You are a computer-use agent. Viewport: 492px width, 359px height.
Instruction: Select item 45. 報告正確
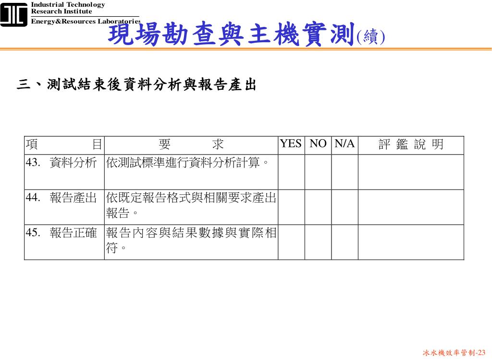click(61, 233)
